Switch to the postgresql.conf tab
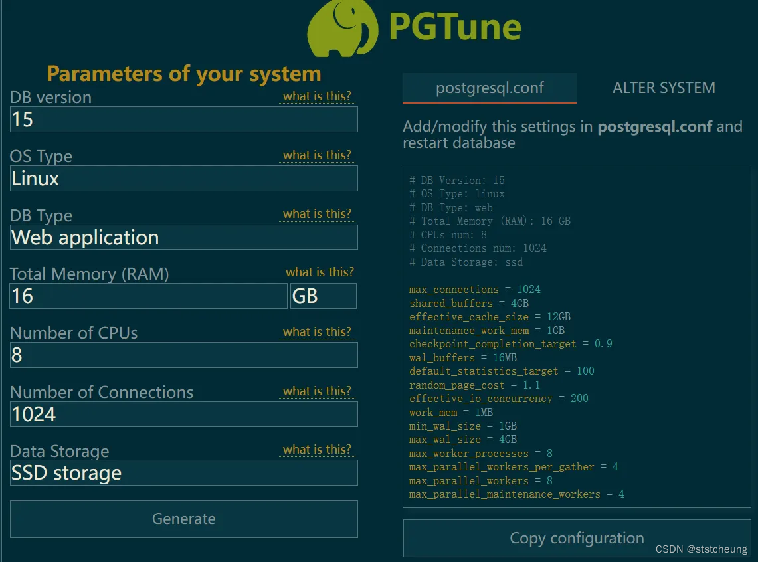 [489, 88]
